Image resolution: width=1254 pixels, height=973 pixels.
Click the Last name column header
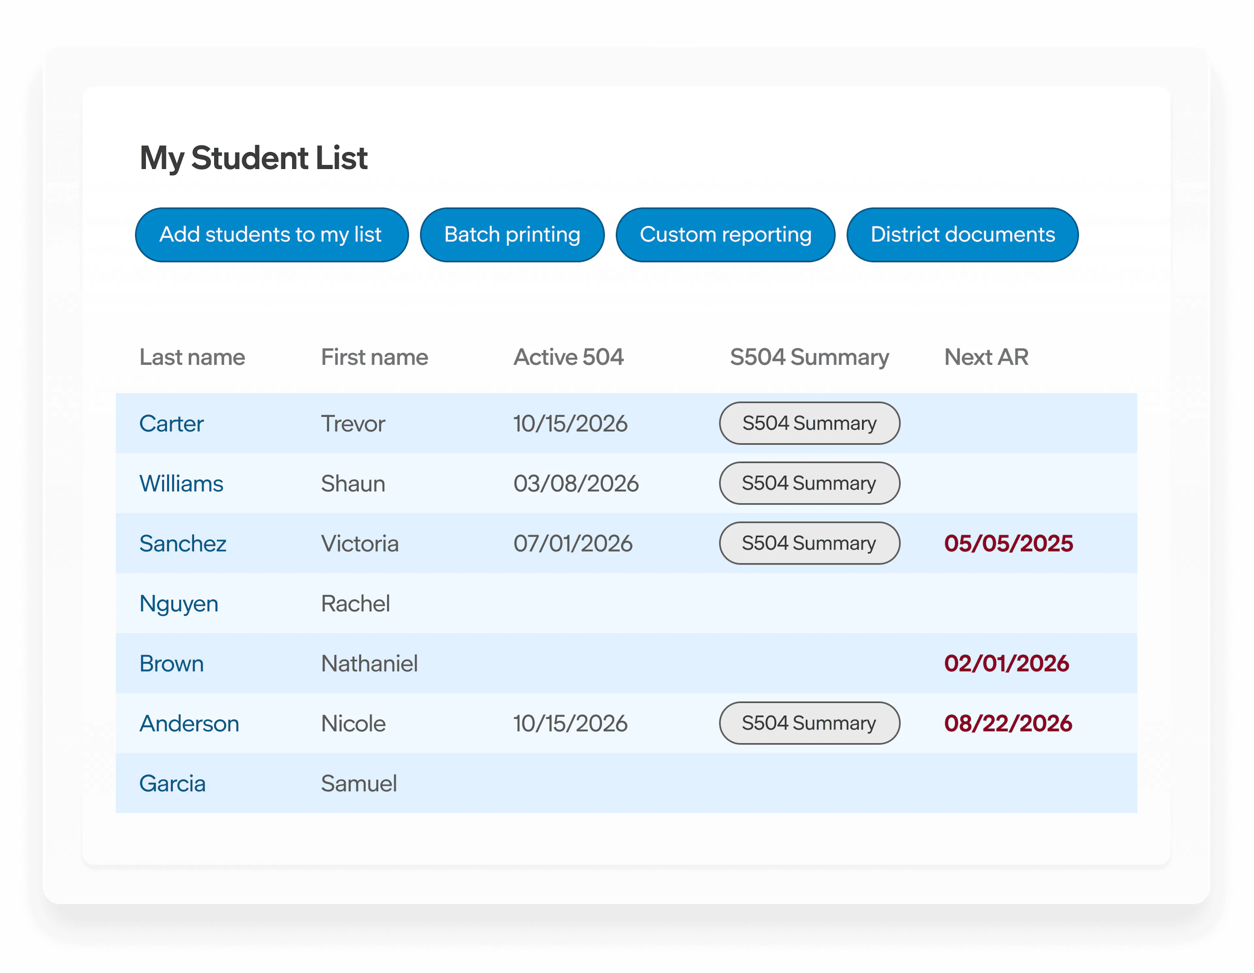coord(192,357)
